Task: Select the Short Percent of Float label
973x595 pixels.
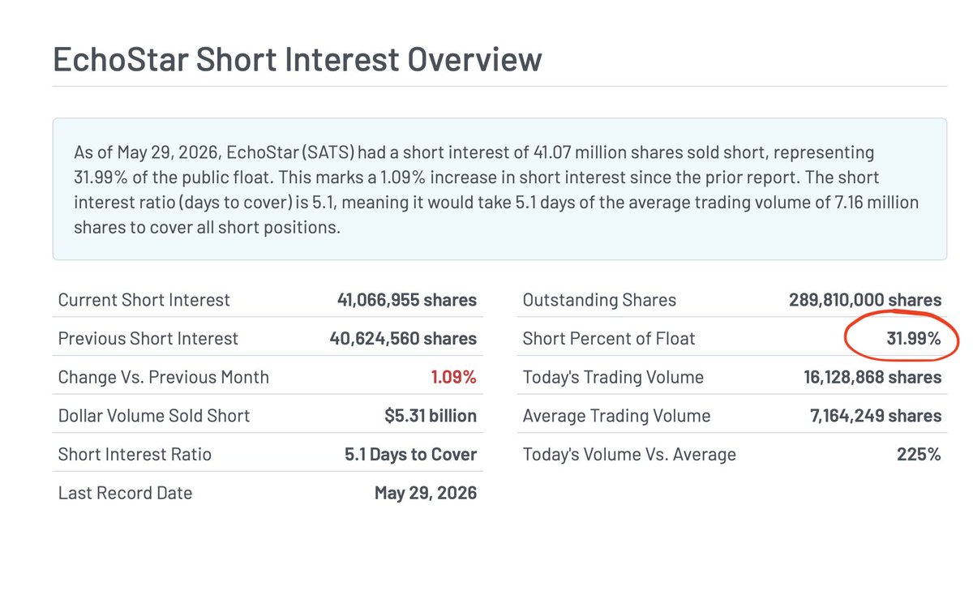Action: (609, 339)
